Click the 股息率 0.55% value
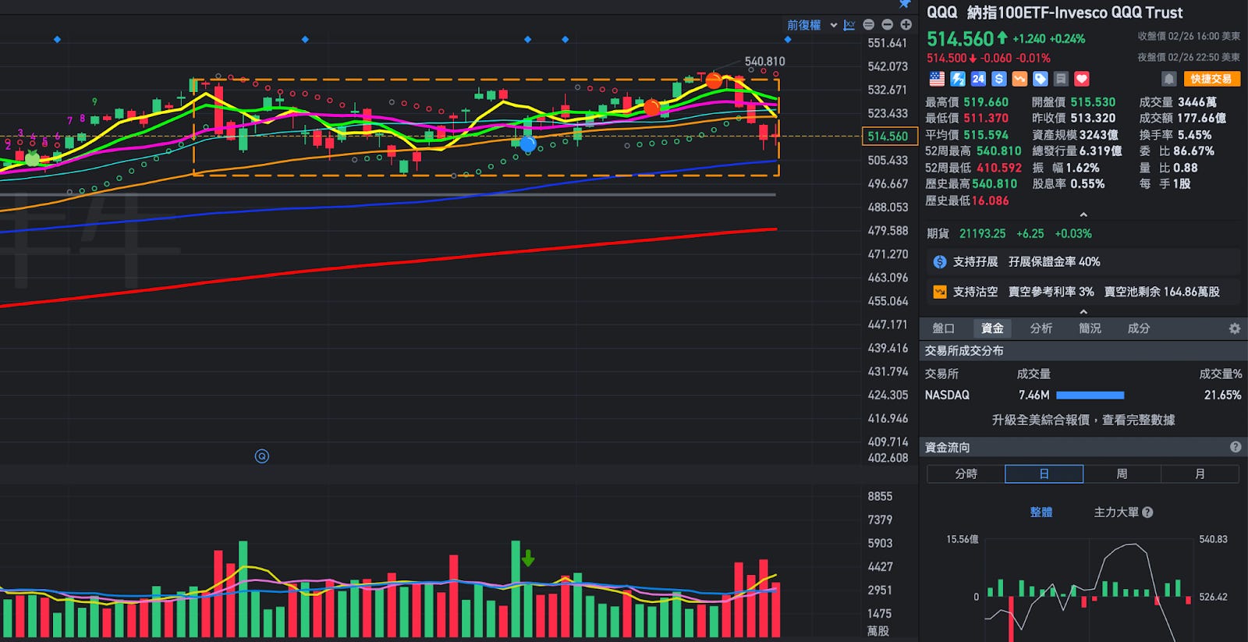This screenshot has height=642, width=1248. (1087, 184)
